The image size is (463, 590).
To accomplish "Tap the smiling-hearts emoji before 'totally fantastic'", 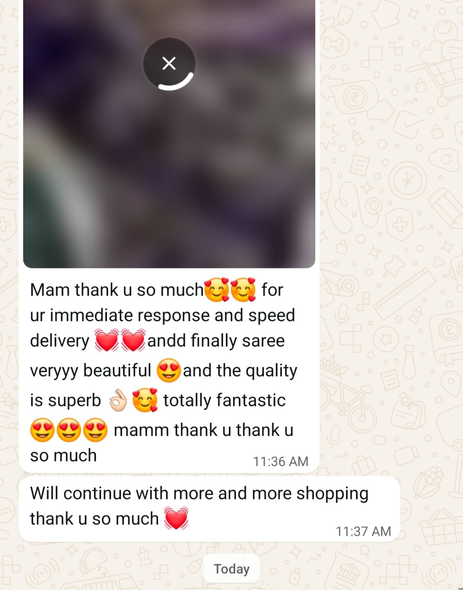I will [x=145, y=400].
